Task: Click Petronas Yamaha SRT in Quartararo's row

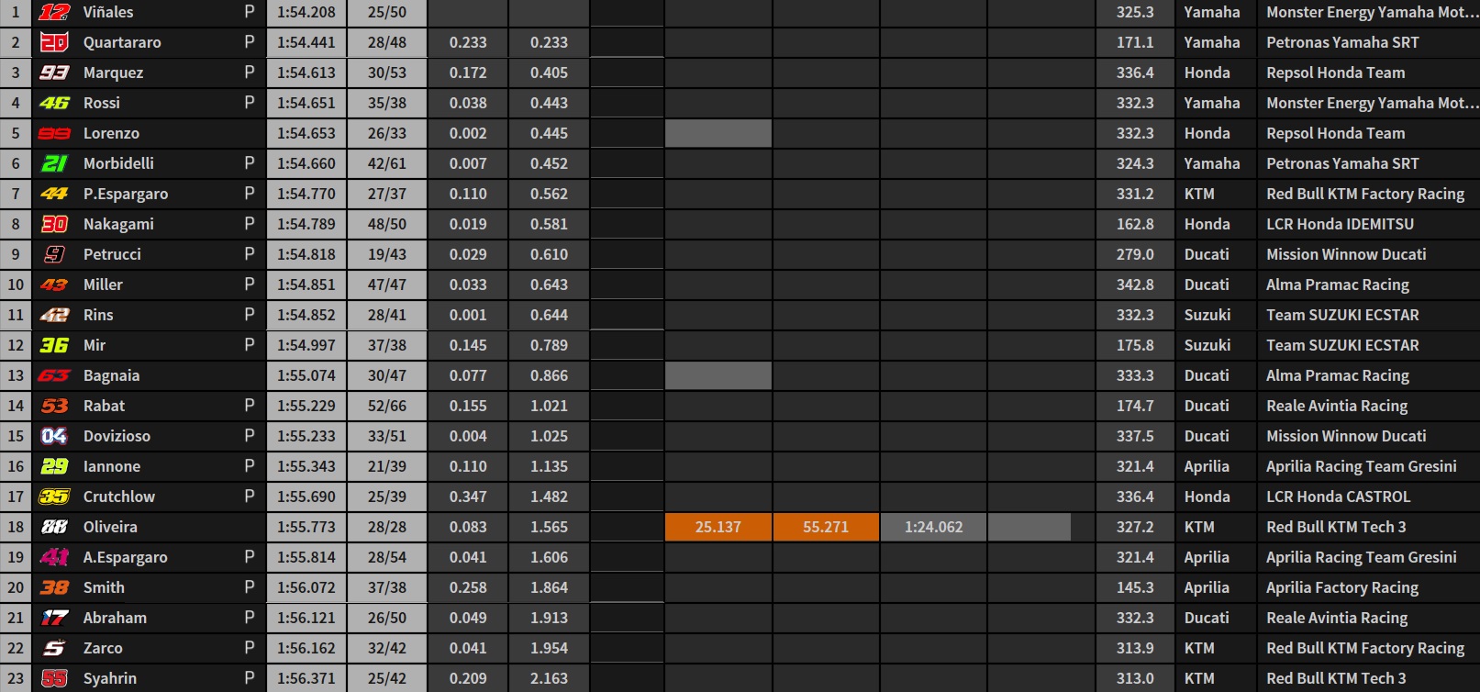Action: point(1342,42)
